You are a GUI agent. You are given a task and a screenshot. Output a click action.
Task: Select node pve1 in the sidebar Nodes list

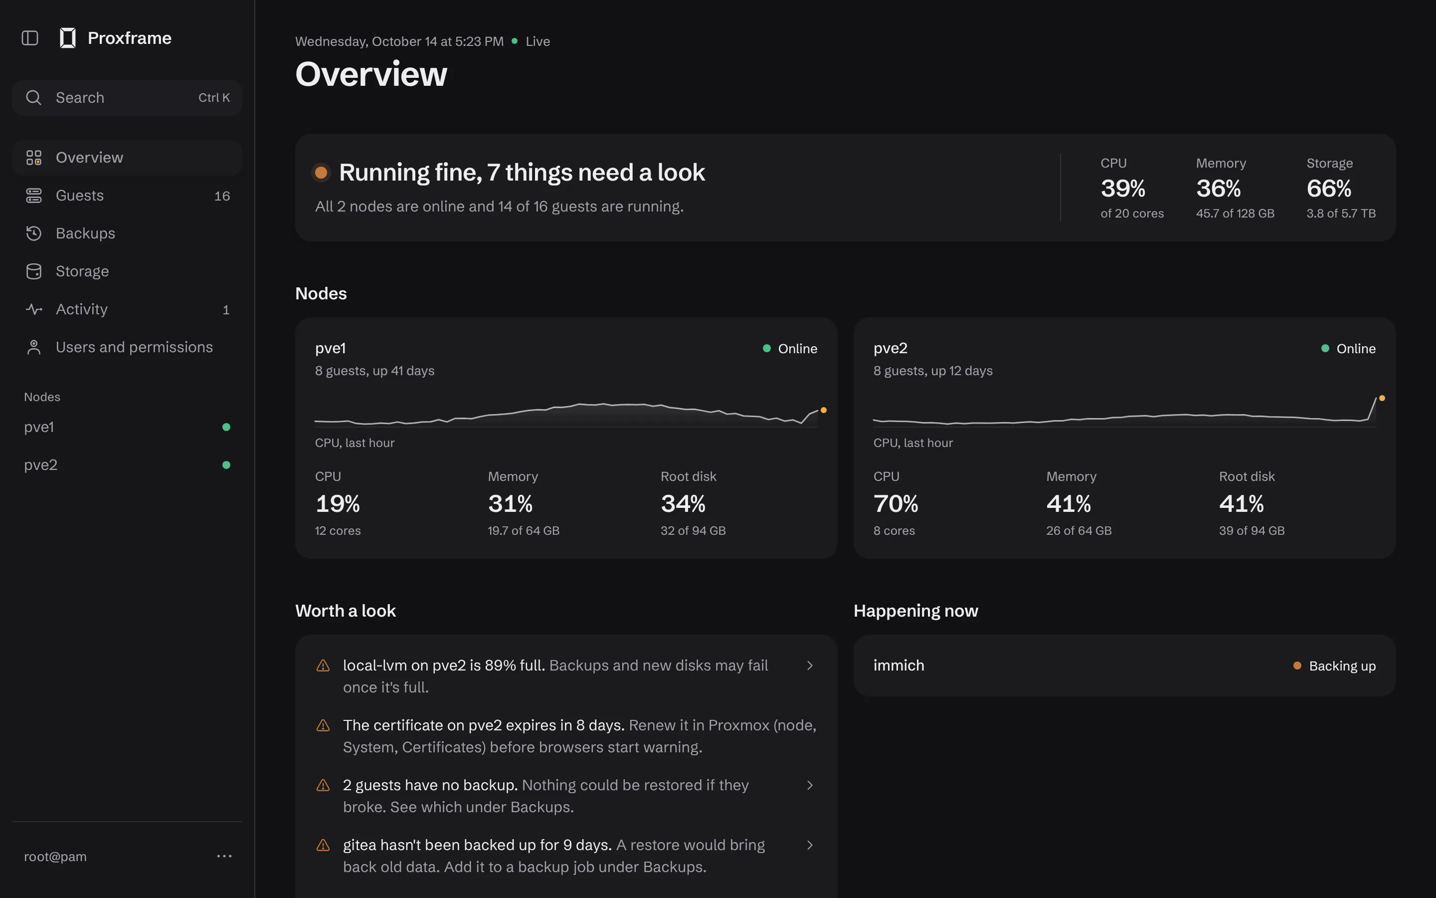coord(127,427)
